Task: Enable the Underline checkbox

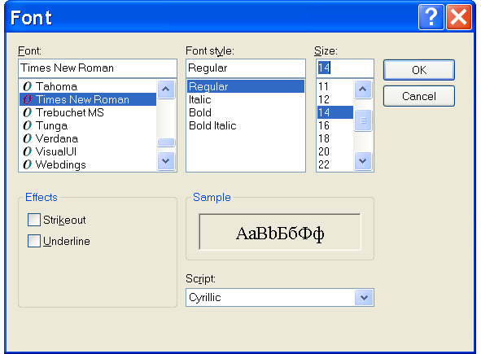Action: 33,241
